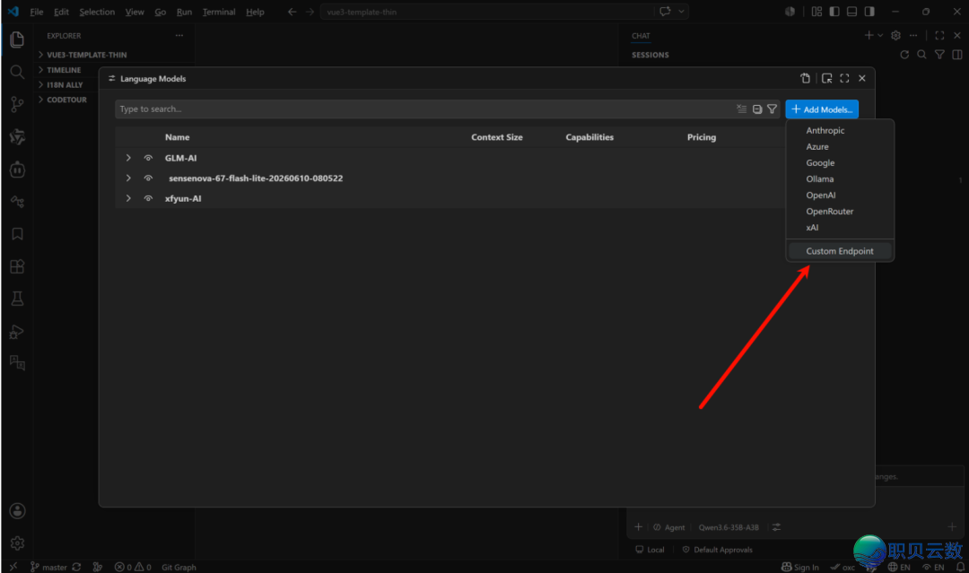
Task: Open the Terminal menu
Action: point(219,12)
